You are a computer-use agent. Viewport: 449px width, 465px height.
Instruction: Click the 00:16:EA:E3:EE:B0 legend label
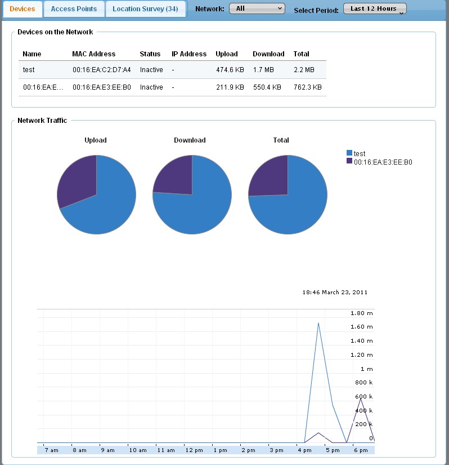(x=383, y=162)
